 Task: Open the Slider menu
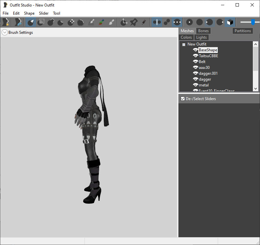(x=44, y=13)
